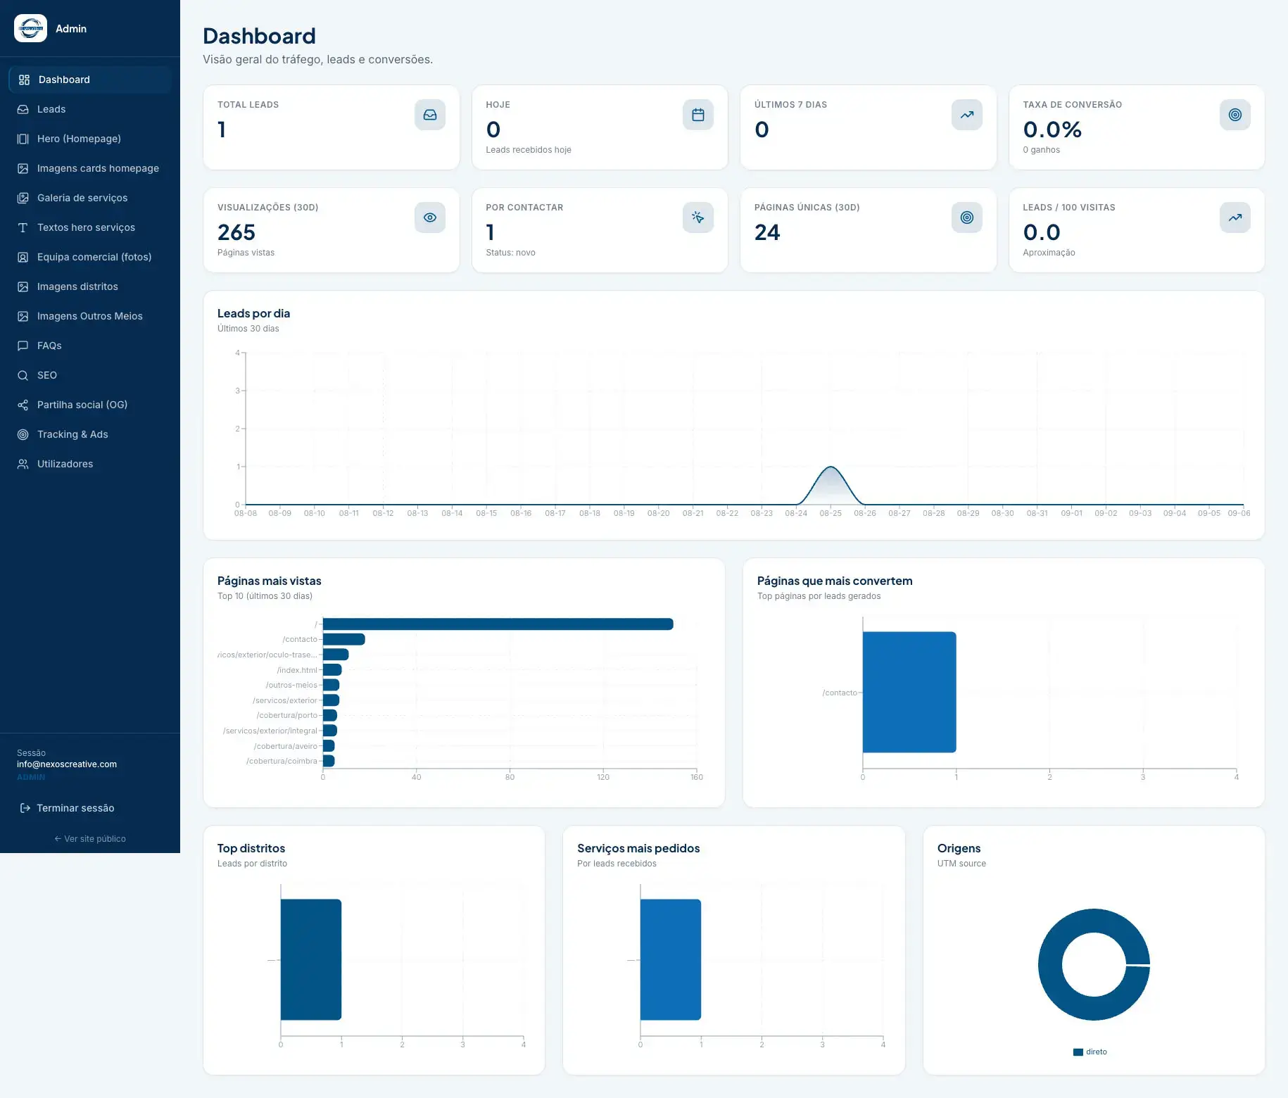Image resolution: width=1288 pixels, height=1098 pixels.
Task: Open Textos hero serviços page
Action: click(x=90, y=227)
